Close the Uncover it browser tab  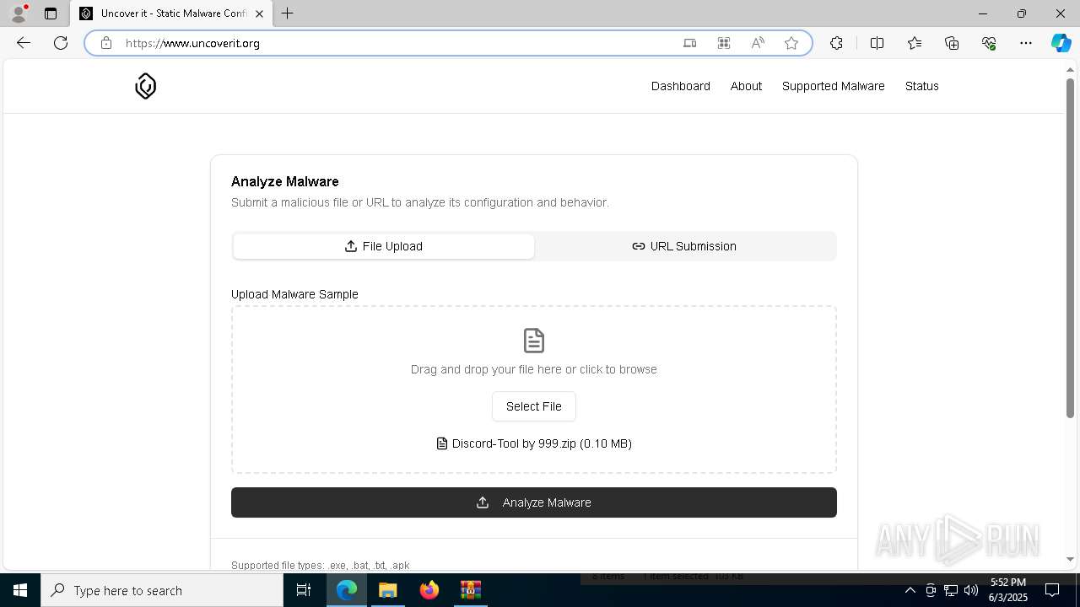259,13
